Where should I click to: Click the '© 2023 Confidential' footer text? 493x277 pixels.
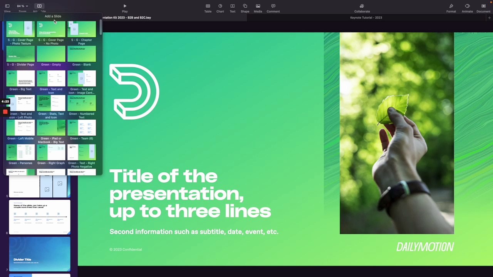126,249
